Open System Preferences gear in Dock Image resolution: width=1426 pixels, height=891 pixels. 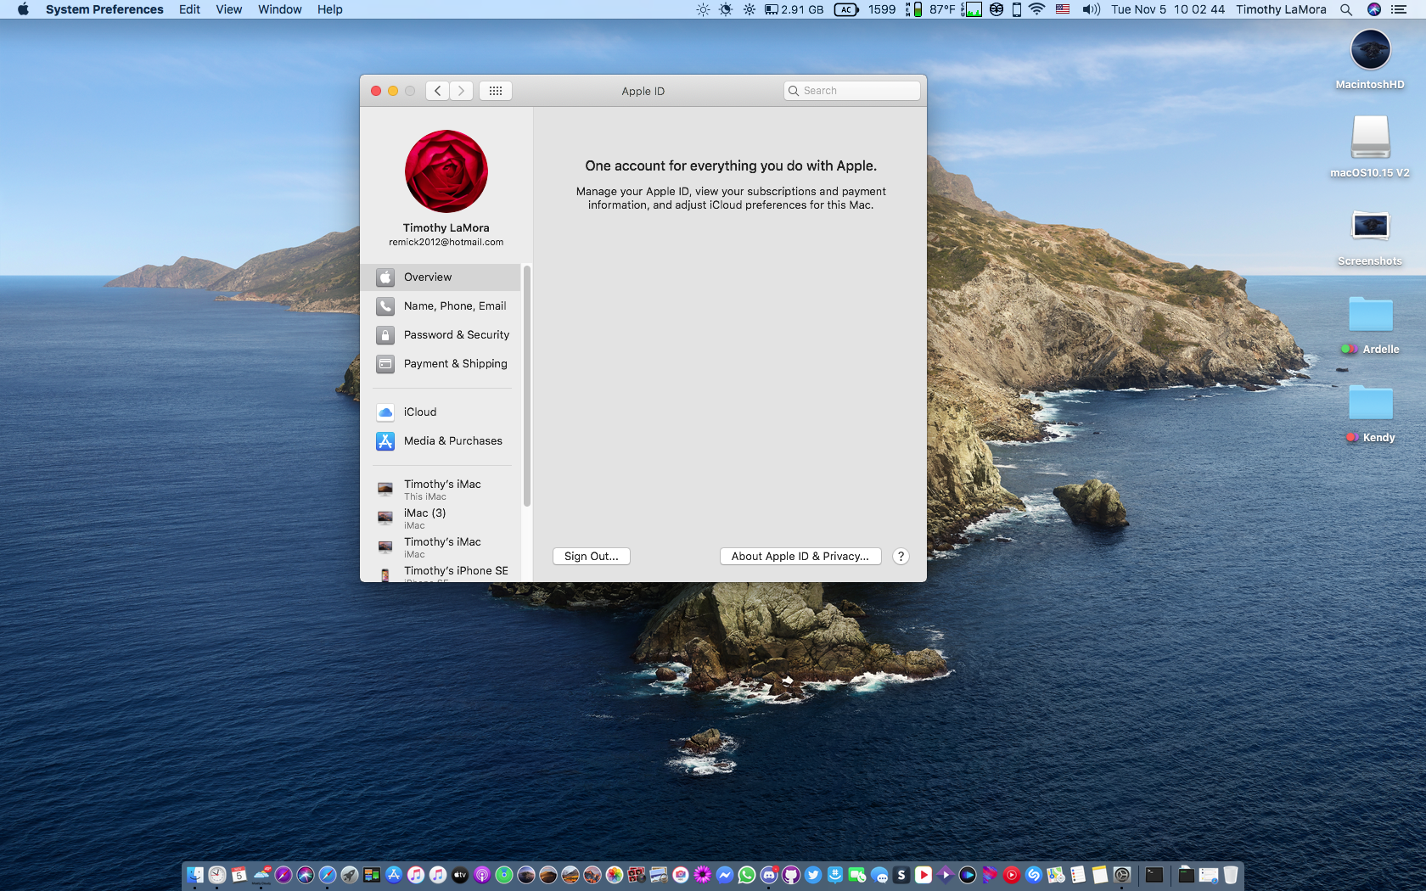pyautogui.click(x=1121, y=875)
